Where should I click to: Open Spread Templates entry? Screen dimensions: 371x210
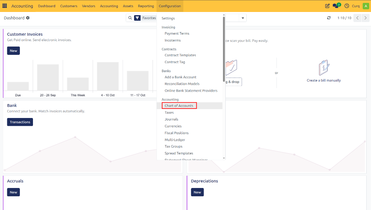tap(179, 153)
